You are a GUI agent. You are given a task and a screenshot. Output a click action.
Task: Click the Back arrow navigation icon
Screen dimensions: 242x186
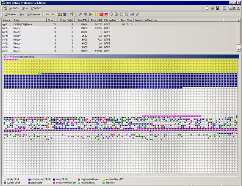(x=48, y=14)
